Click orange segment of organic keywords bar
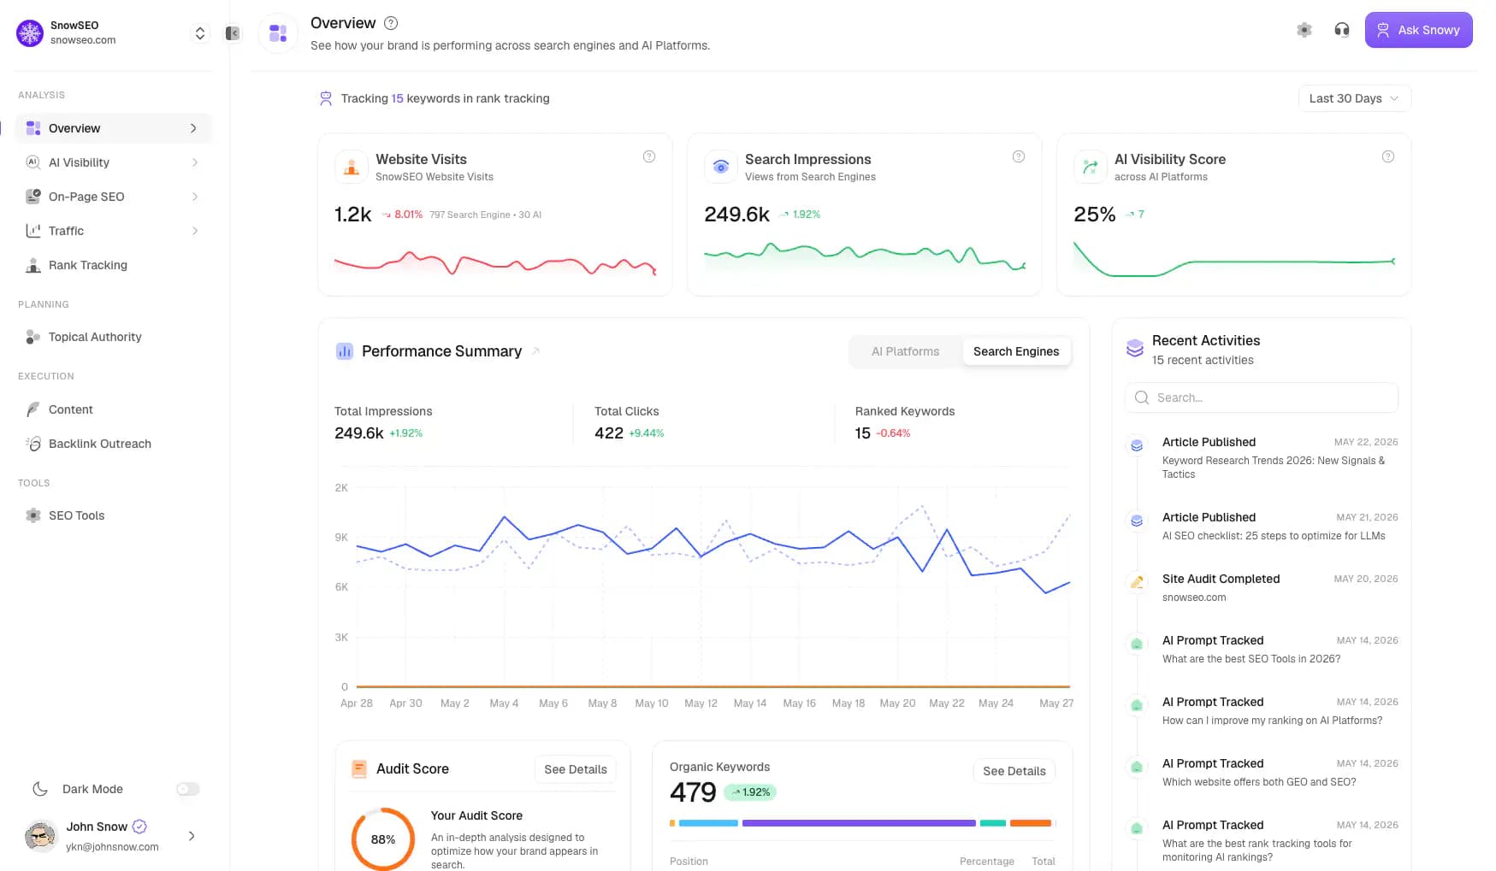 (x=1031, y=823)
